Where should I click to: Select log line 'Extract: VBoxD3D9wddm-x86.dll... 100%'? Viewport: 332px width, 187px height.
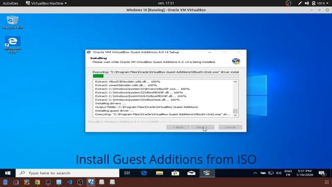pyautogui.click(x=128, y=82)
